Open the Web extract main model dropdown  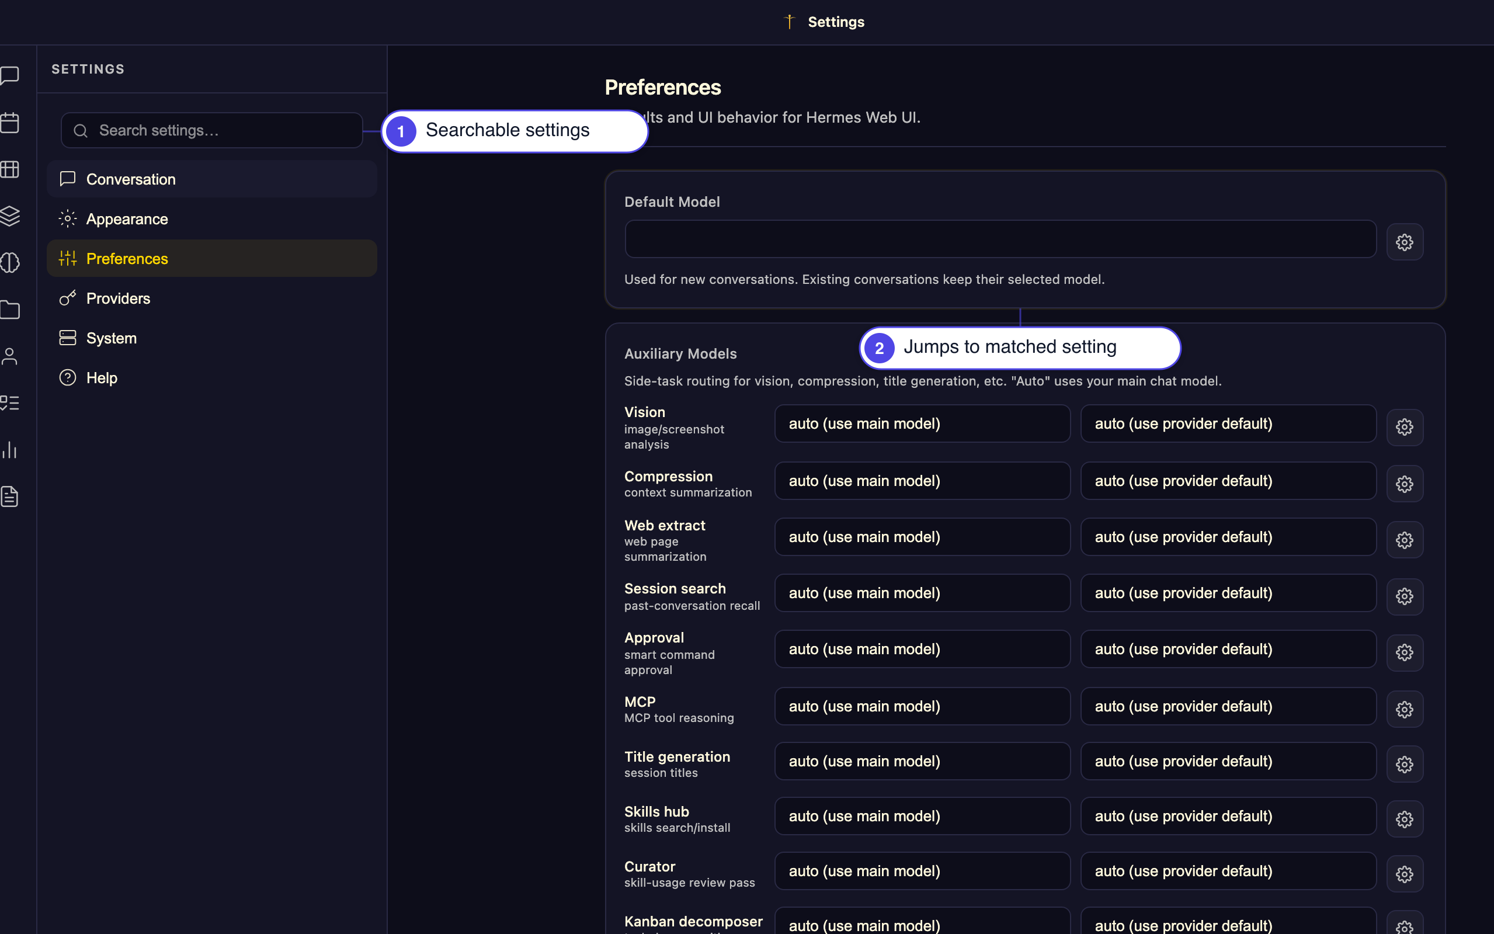[x=922, y=537]
